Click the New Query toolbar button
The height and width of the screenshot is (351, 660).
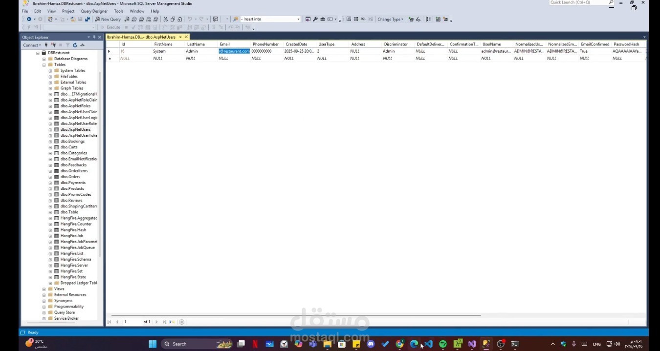tap(108, 19)
